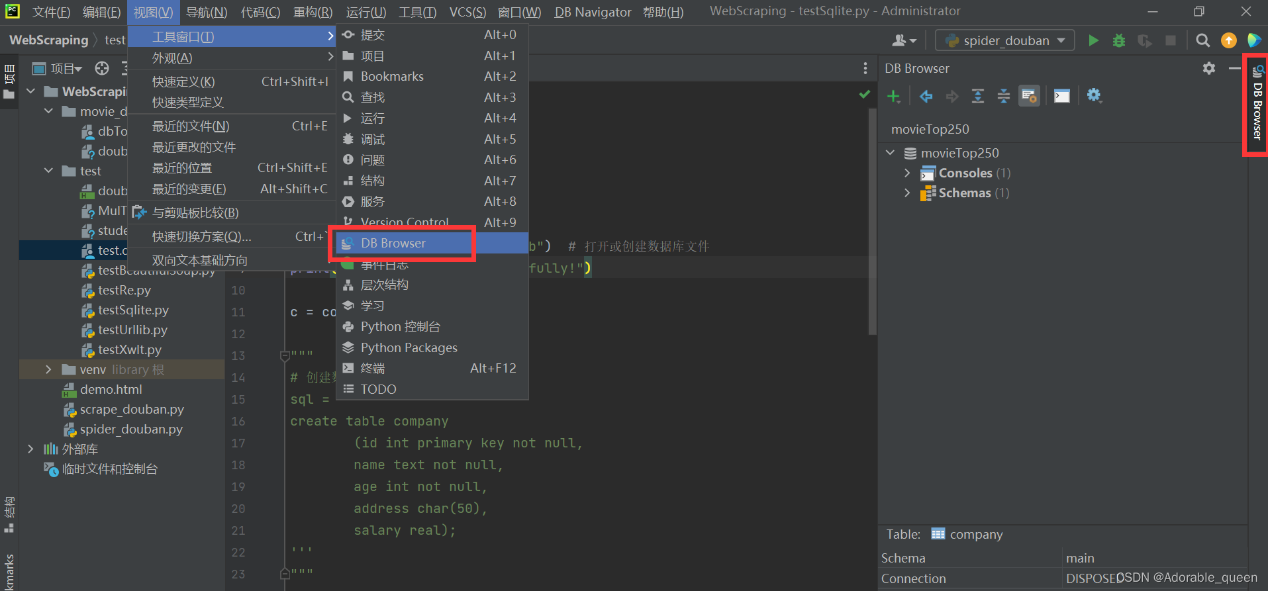Open DB Browser settings gear with toolbar
The width and height of the screenshot is (1268, 591).
click(x=1094, y=95)
